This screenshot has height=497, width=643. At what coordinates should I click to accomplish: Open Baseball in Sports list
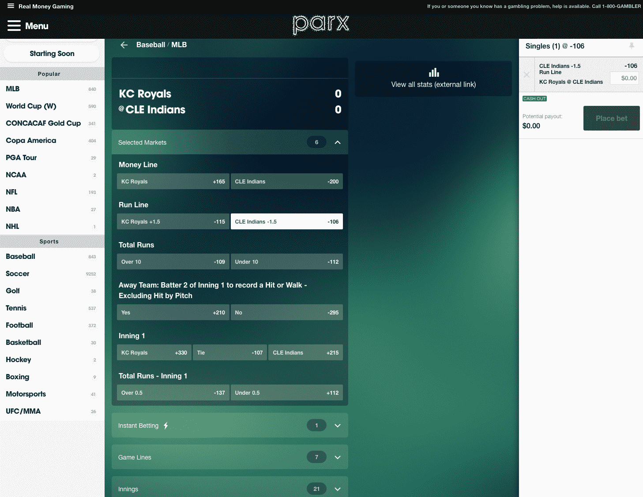tap(52, 257)
